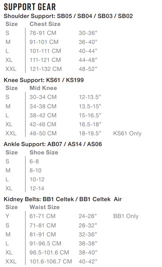Select the shoe size 10-12 entry
162x267 pixels.
pyautogui.click(x=37, y=180)
